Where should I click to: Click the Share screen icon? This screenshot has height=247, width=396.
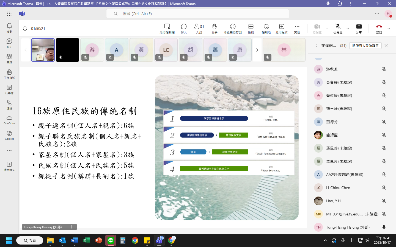tap(359, 28)
